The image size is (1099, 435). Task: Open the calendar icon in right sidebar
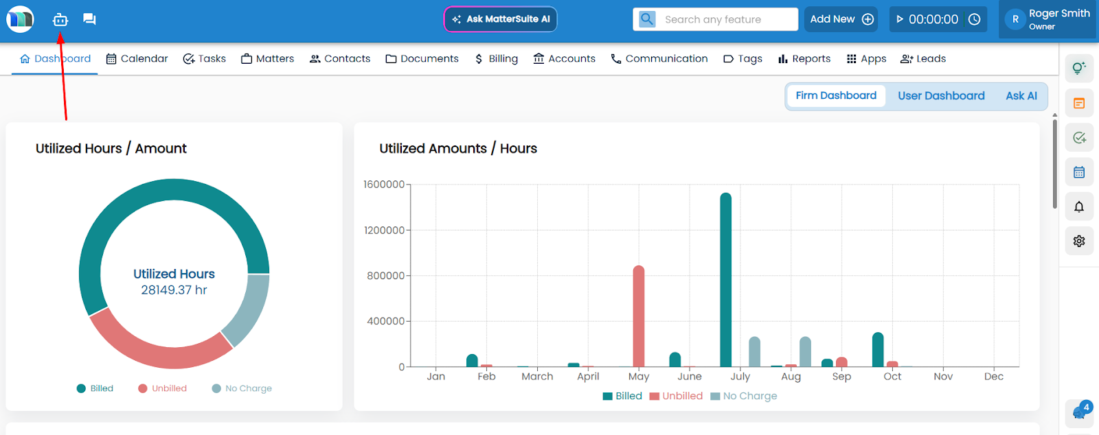pos(1079,172)
